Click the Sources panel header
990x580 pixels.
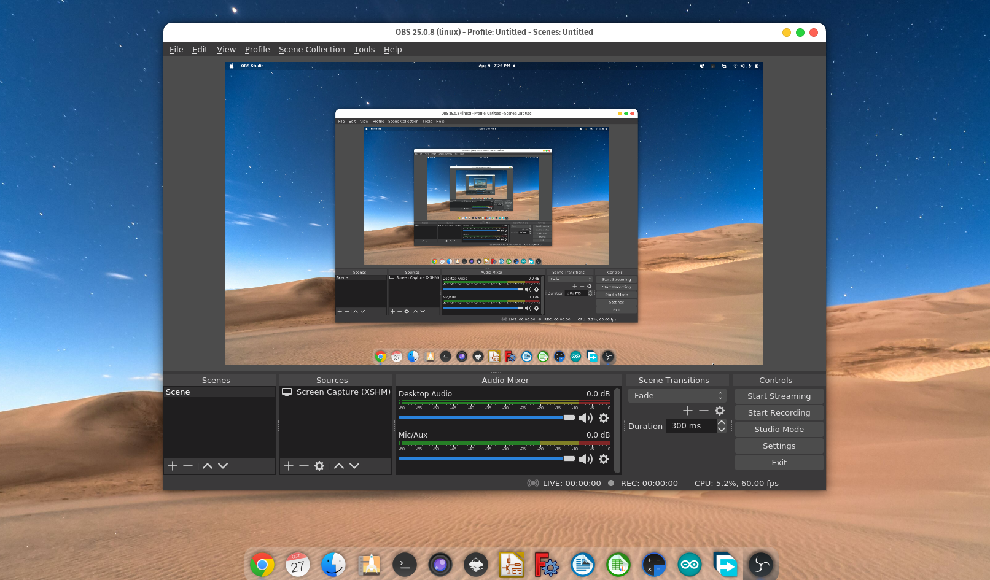tap(332, 381)
